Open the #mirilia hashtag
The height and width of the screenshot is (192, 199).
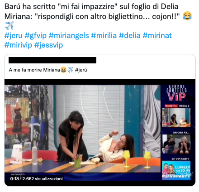point(104,36)
